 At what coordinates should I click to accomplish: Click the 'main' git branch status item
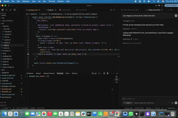tap(6, 108)
